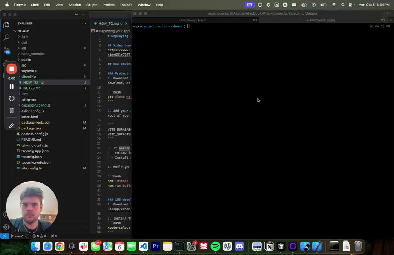This screenshot has width=394, height=255.
Task: Open tailwind.config.js file
Action: 34,146
